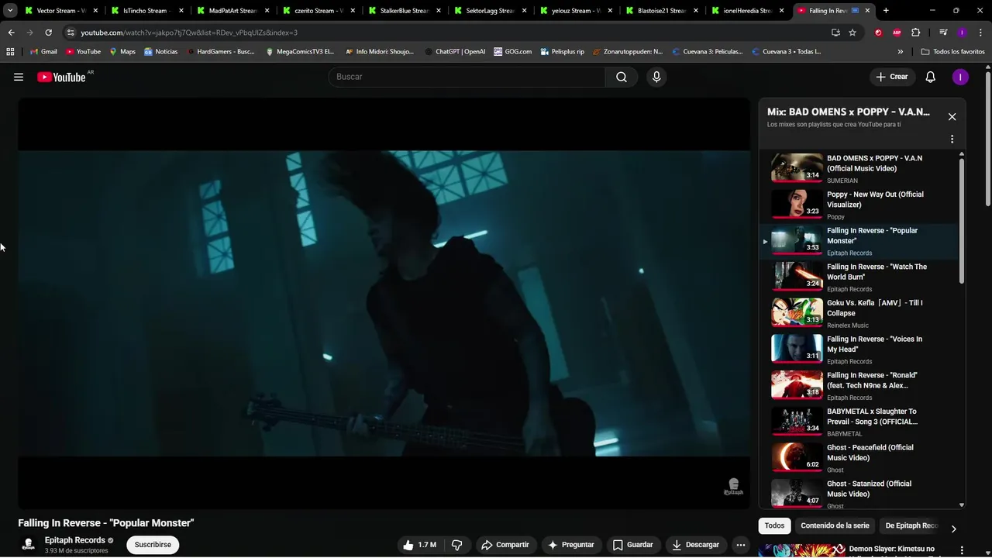The height and width of the screenshot is (558, 992).
Task: Start voice search with microphone icon
Action: (656, 77)
